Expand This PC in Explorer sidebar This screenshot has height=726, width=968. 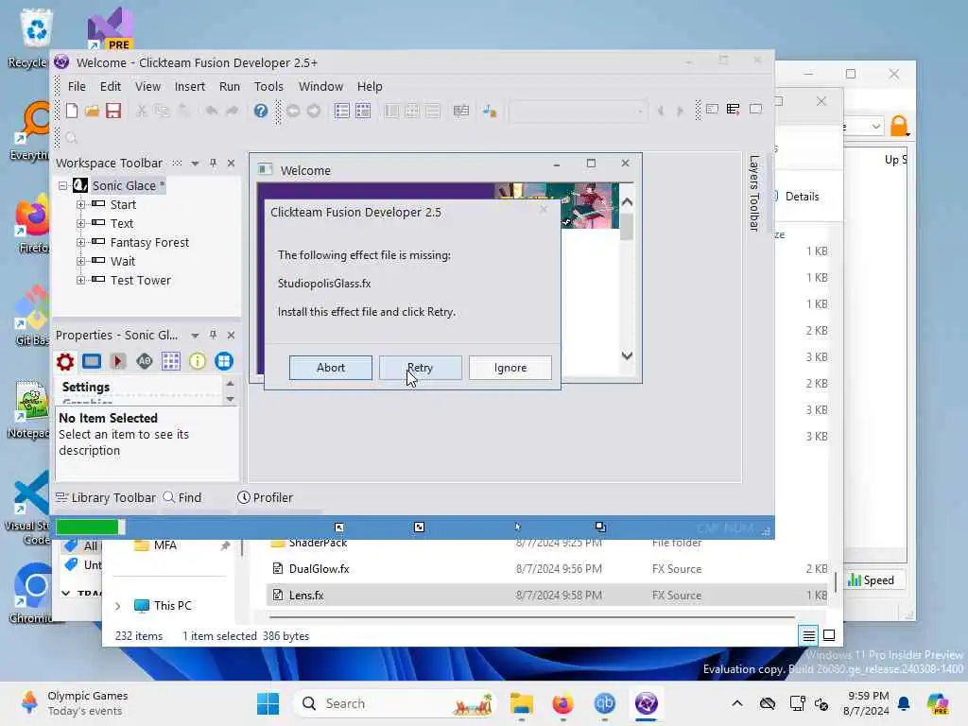click(117, 606)
